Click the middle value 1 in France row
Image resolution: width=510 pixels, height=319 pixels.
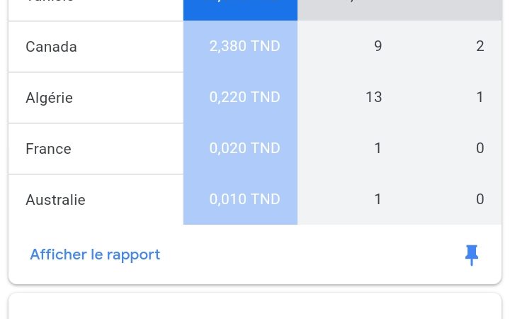378,148
